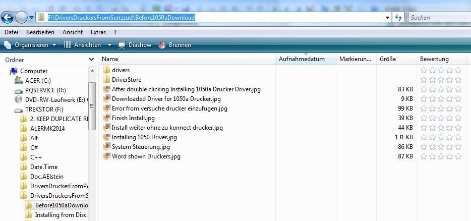
Task: Open 'Installing from Disc' folder in tree
Action: (x=56, y=214)
